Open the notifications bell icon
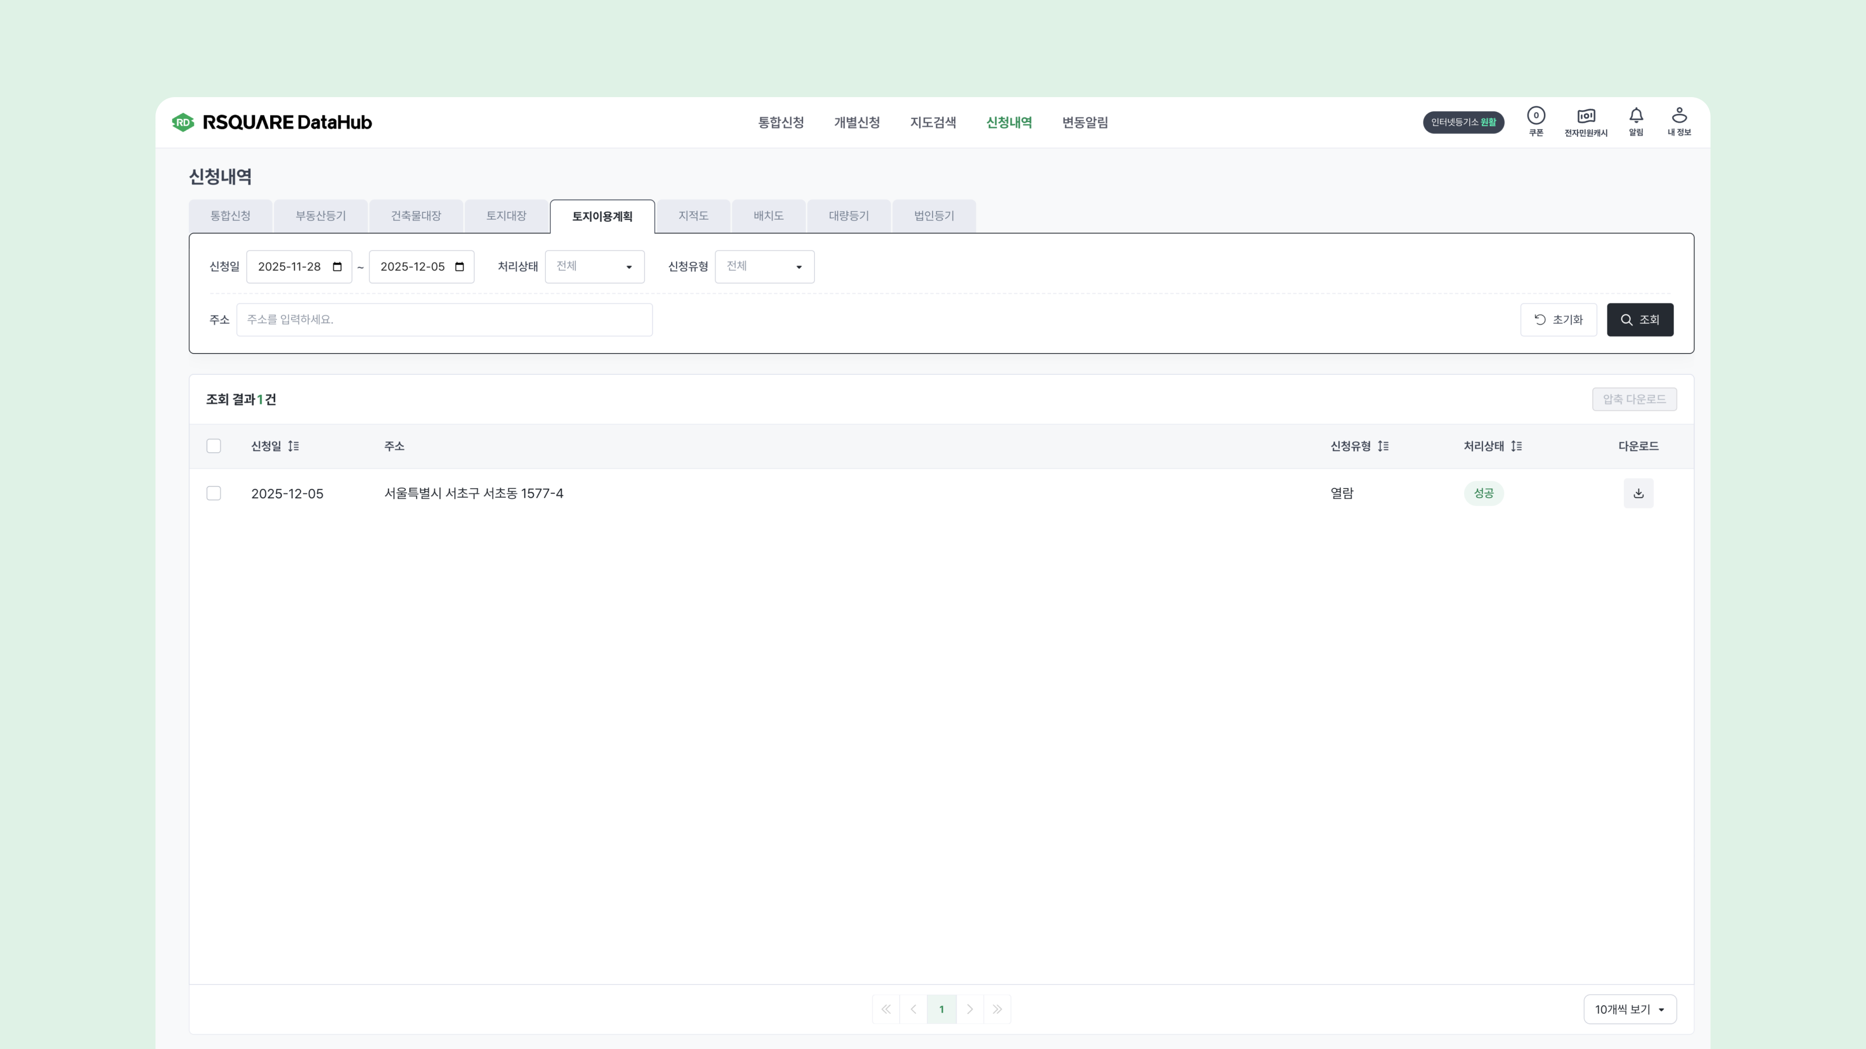The width and height of the screenshot is (1866, 1049). click(1636, 121)
